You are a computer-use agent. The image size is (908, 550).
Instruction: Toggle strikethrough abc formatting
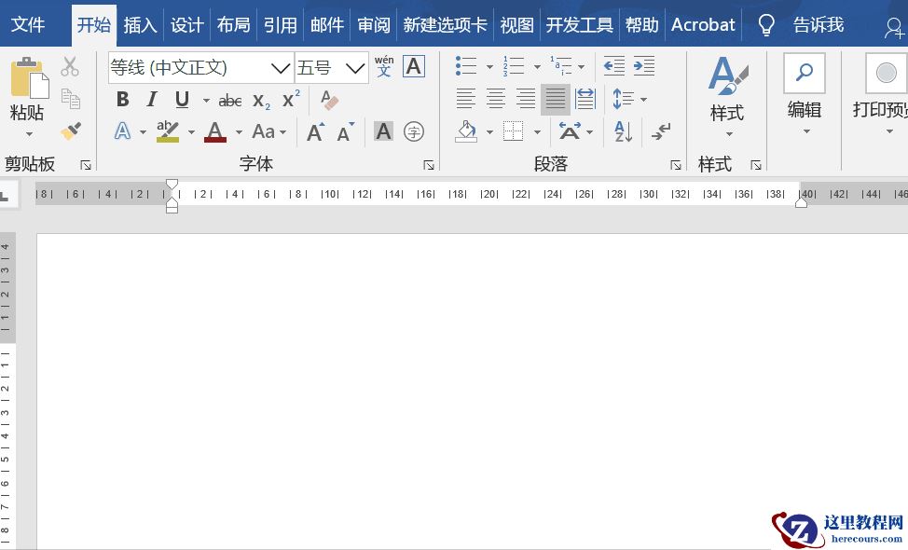coord(230,101)
